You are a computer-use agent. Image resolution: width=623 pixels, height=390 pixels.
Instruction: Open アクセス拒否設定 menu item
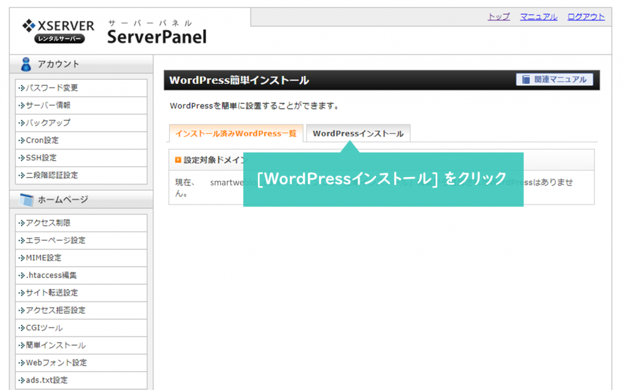81,310
